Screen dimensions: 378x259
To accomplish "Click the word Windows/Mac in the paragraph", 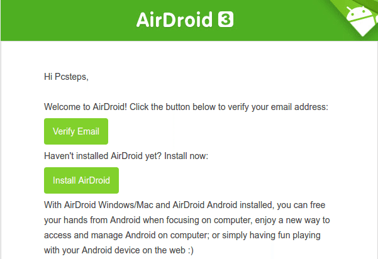I will tap(126, 205).
